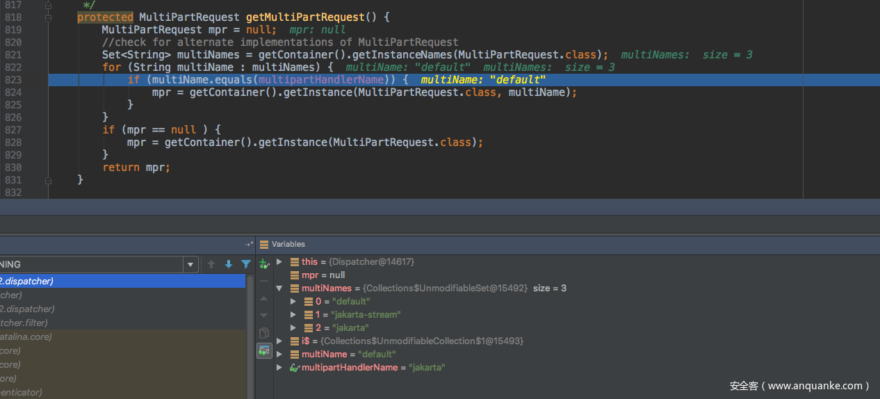
Task: Click the fold end marker at line 831
Action: click(x=48, y=180)
